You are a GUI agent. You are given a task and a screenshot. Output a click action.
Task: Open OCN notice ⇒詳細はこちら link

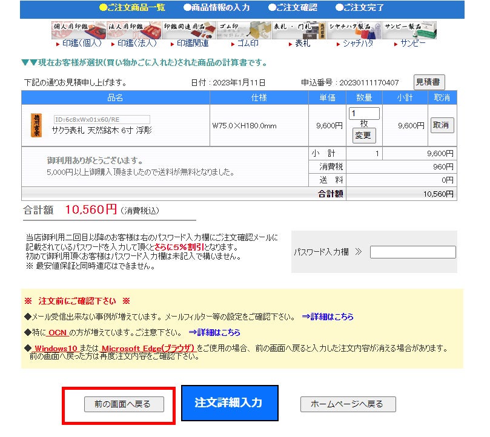click(x=214, y=332)
